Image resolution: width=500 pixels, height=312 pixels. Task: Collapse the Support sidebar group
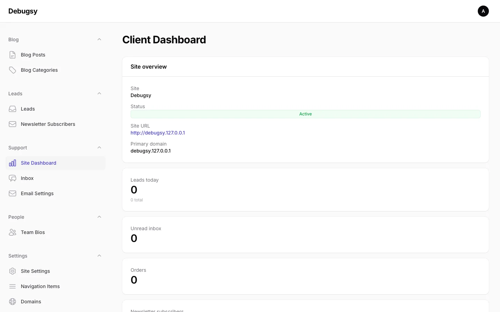(99, 148)
